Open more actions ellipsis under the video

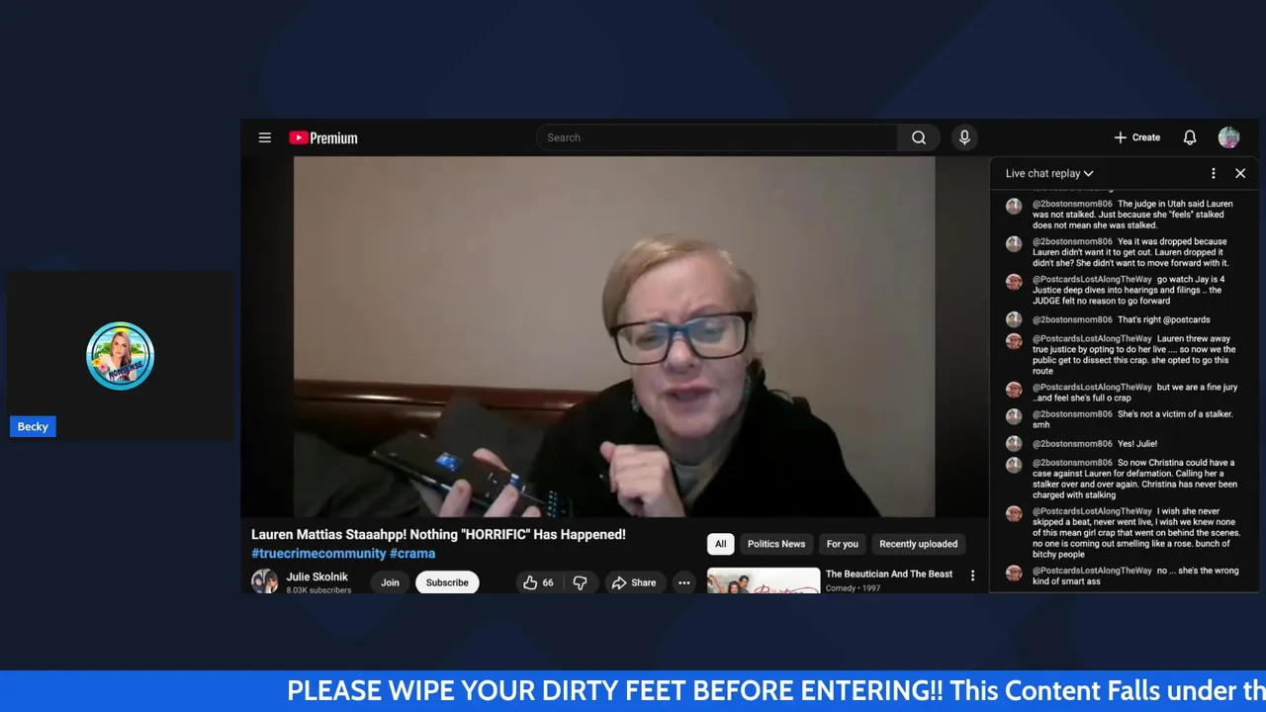pyautogui.click(x=683, y=582)
